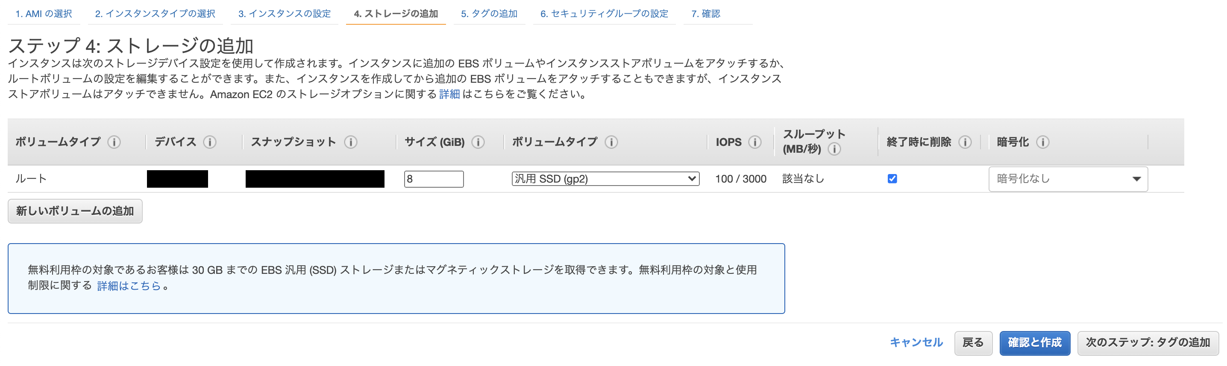Viewport: 1227px width, 366px height.
Task: Open the 詳細はこちら free tier link
Action: pos(129,286)
